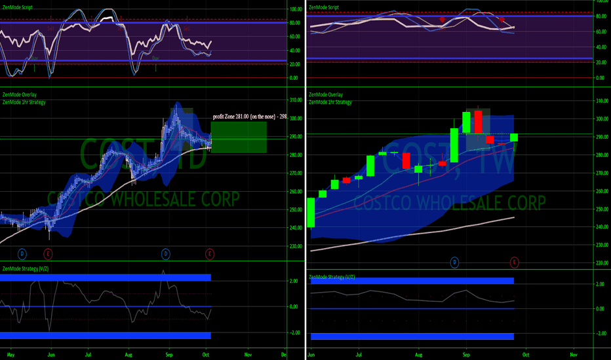Click the earnings E marker near October on daily chart
This screenshot has height=360, width=611.
pos(210,254)
